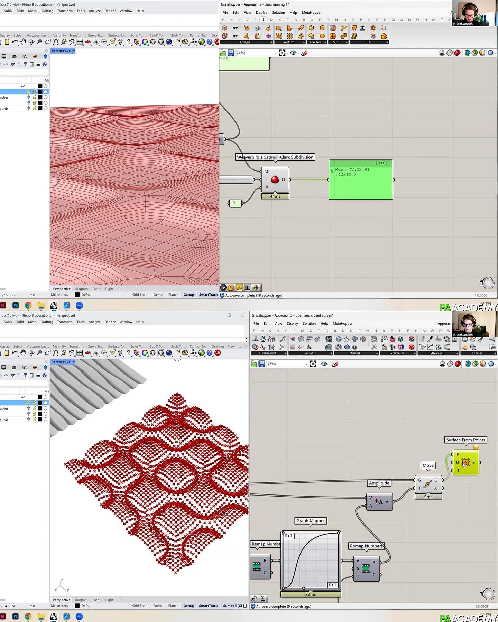Viewport: 498px width, 622px height.
Task: Open the MetaHopper menu in Approach 2 Grasshopper
Action: (x=312, y=12)
